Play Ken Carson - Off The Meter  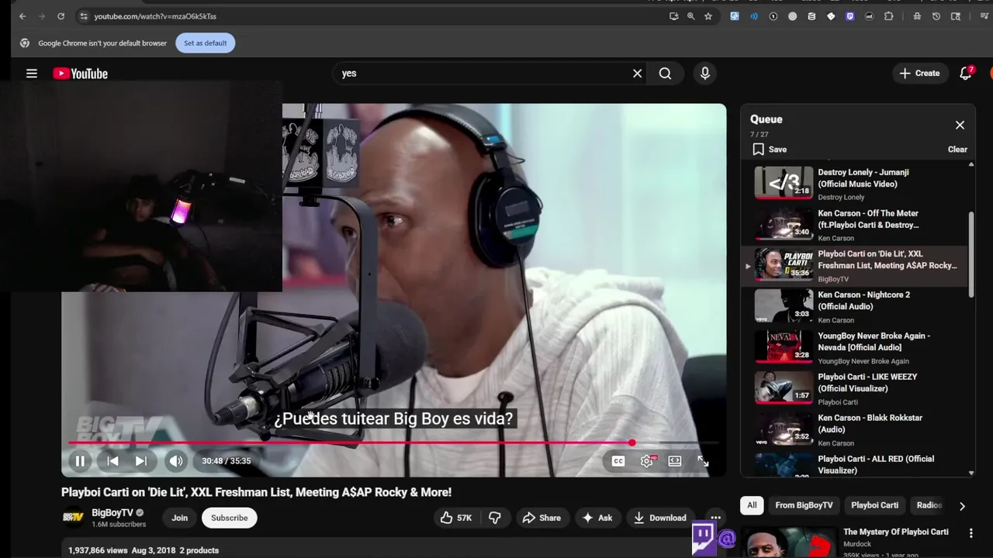854,225
